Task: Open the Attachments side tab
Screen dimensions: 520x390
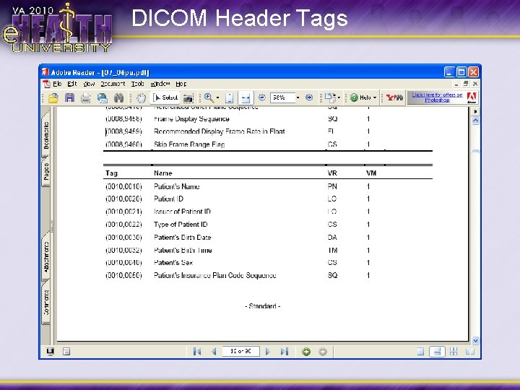Action: [46, 257]
